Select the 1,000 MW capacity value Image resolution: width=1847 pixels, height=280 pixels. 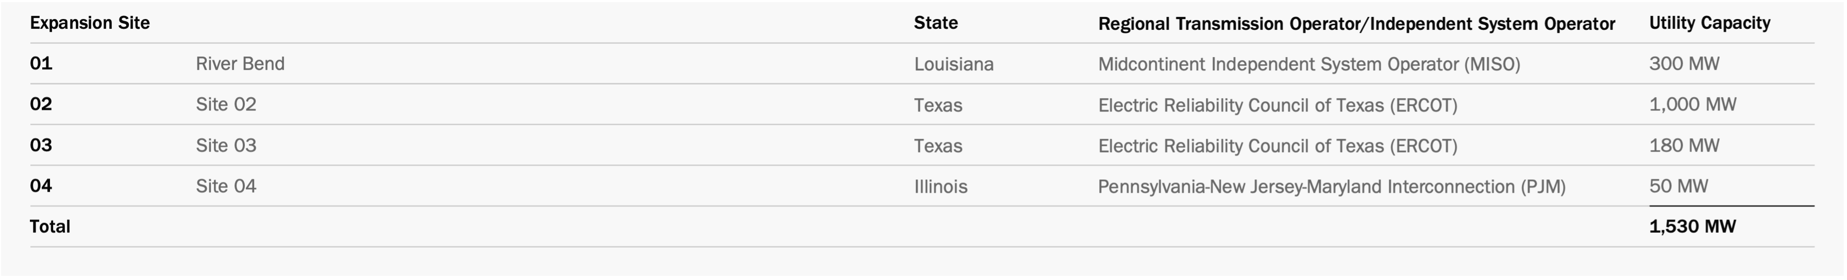1693,105
